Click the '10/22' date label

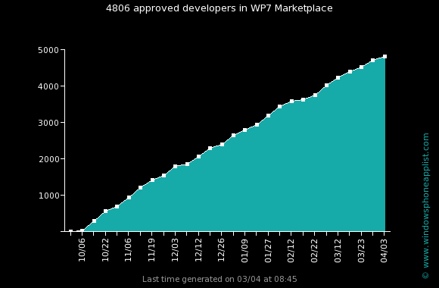[105, 250]
